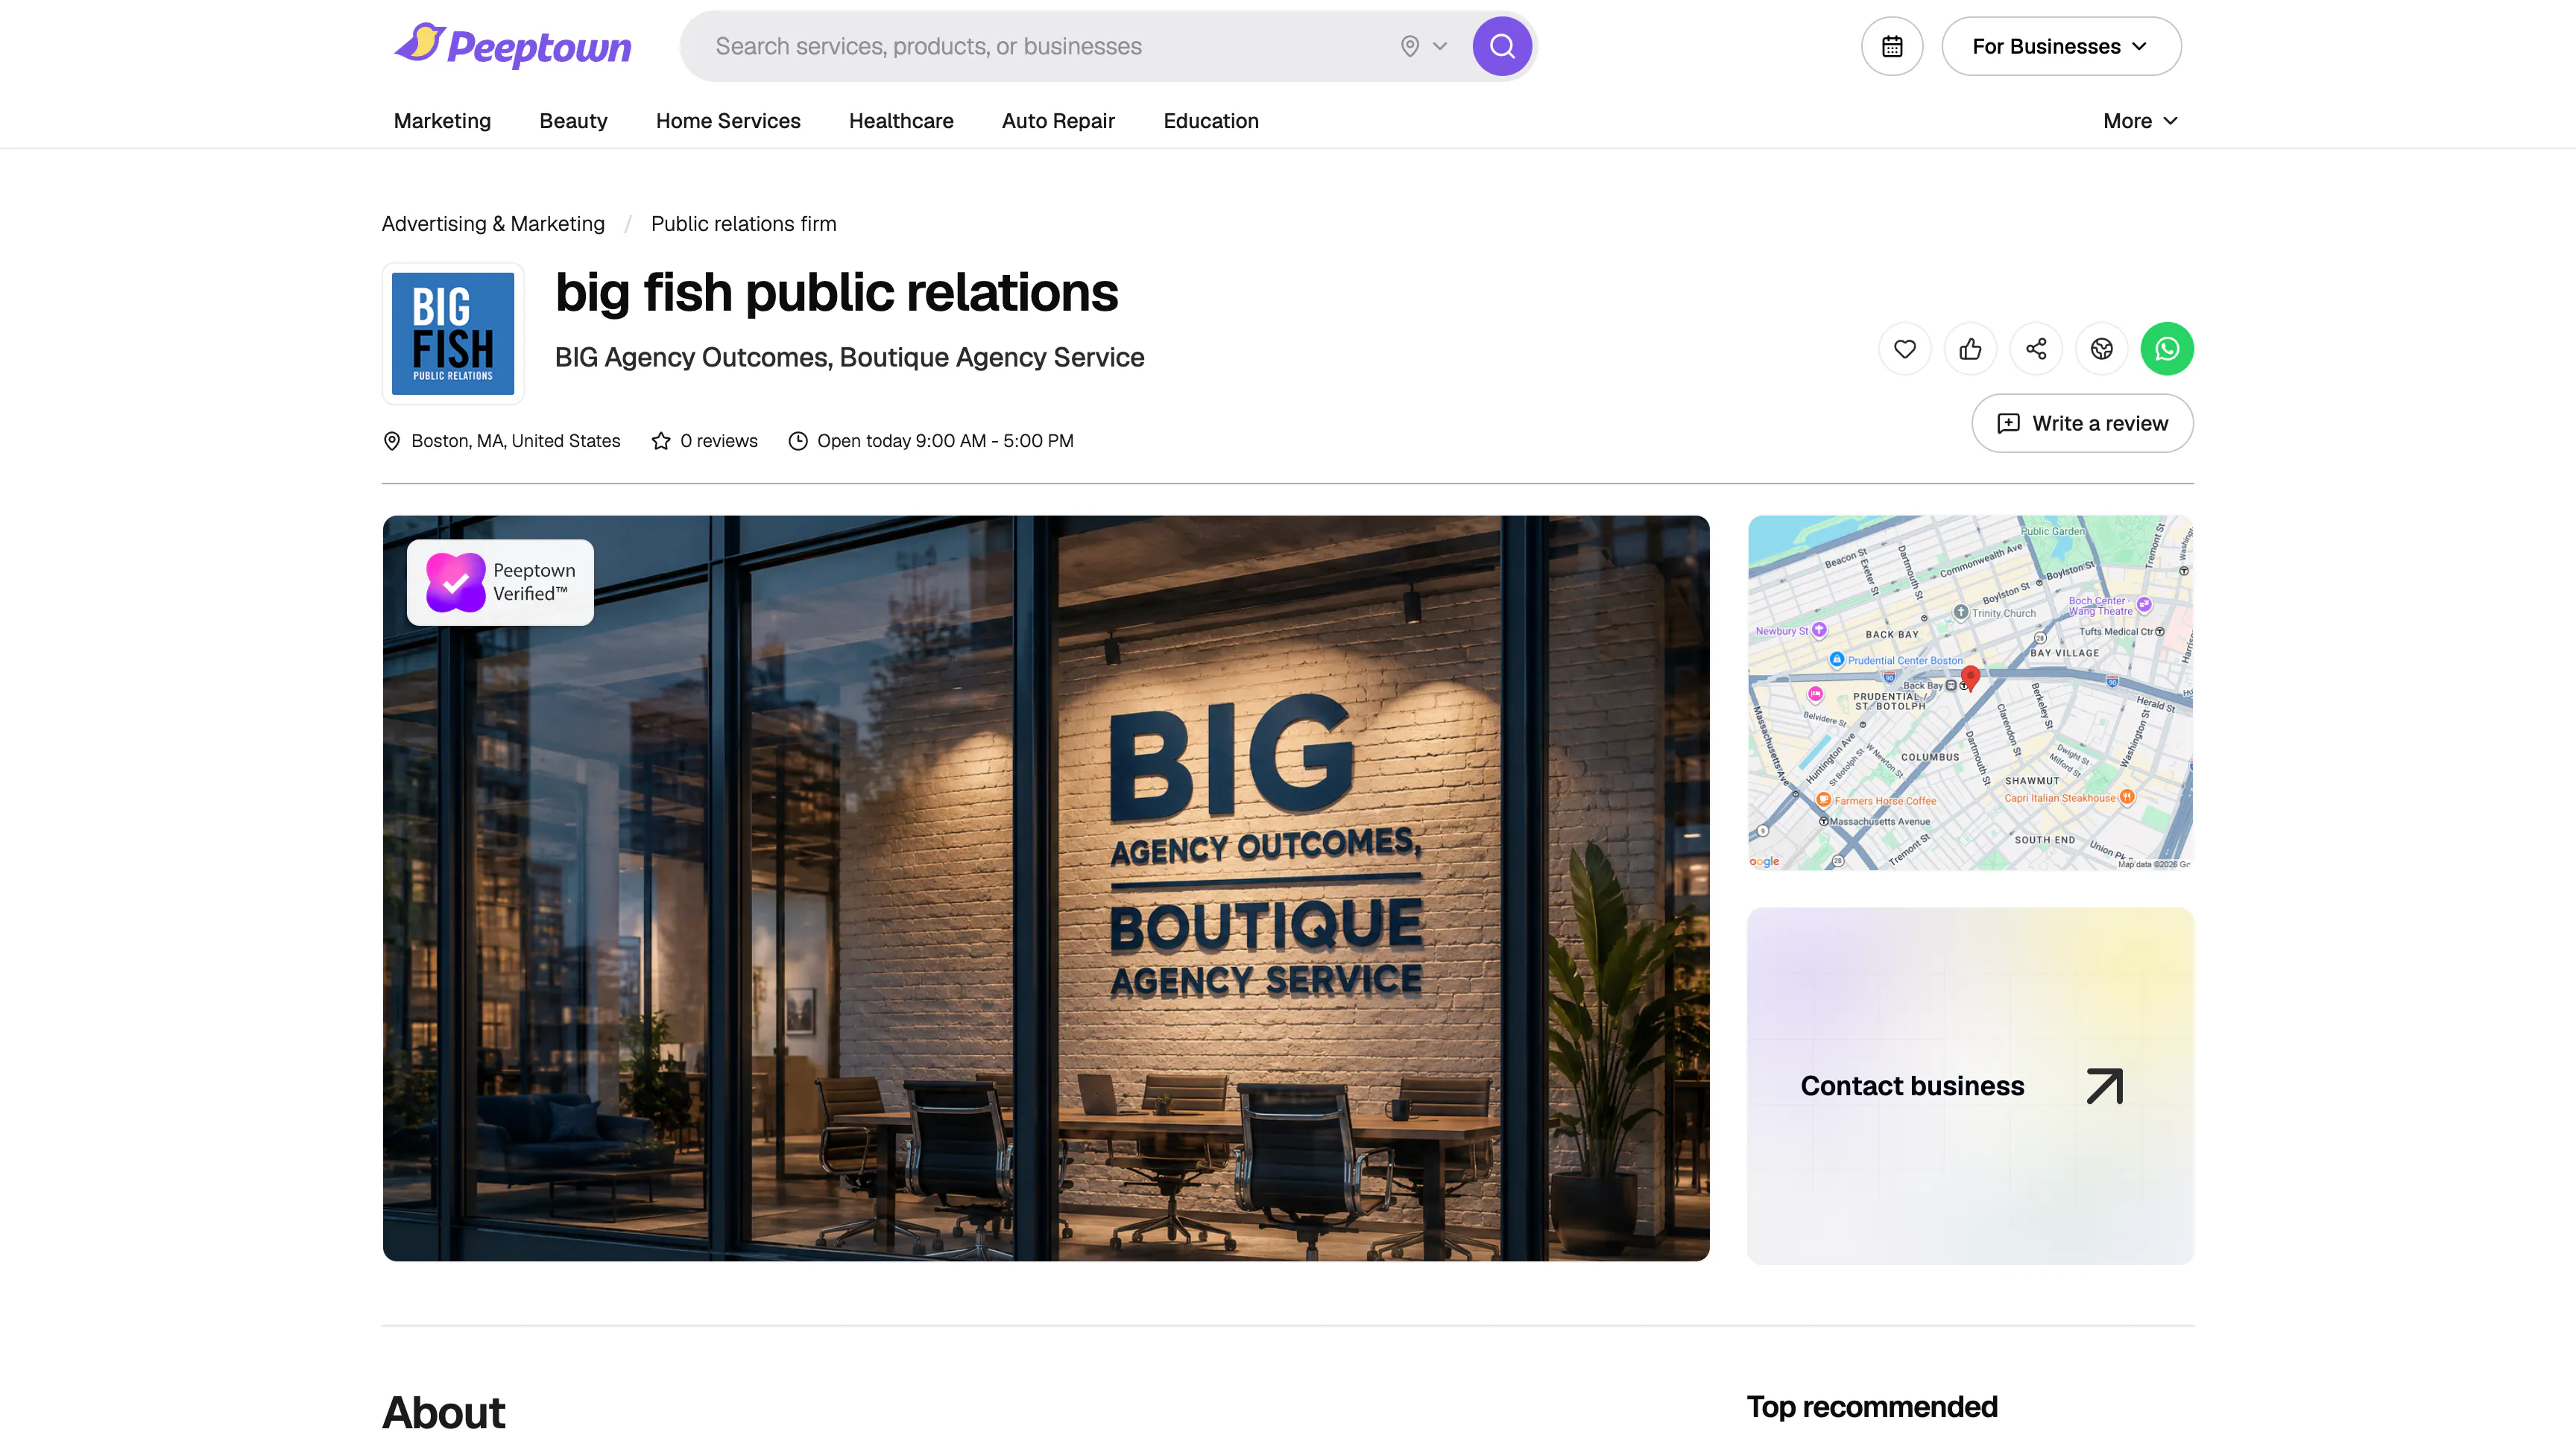Share the business listing
The height and width of the screenshot is (1432, 2576).
(x=2036, y=349)
